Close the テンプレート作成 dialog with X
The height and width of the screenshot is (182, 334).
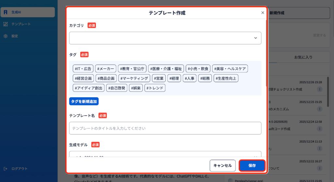(263, 13)
